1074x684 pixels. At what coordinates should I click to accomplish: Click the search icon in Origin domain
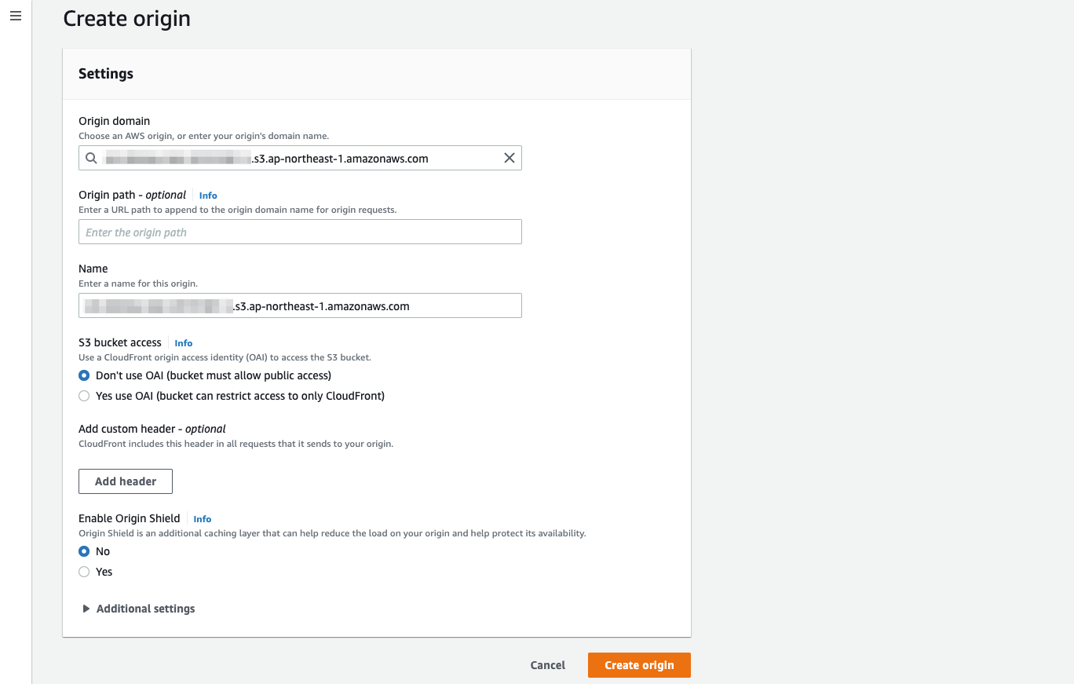[91, 159]
